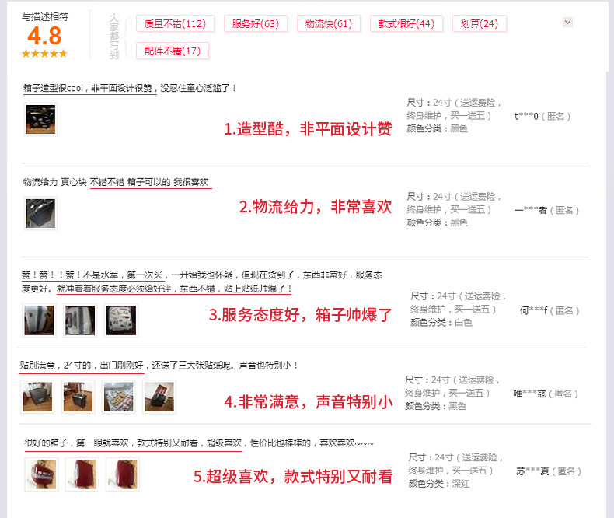View the stickers sheet photo in fourth review
The image size is (614, 518).
click(118, 397)
